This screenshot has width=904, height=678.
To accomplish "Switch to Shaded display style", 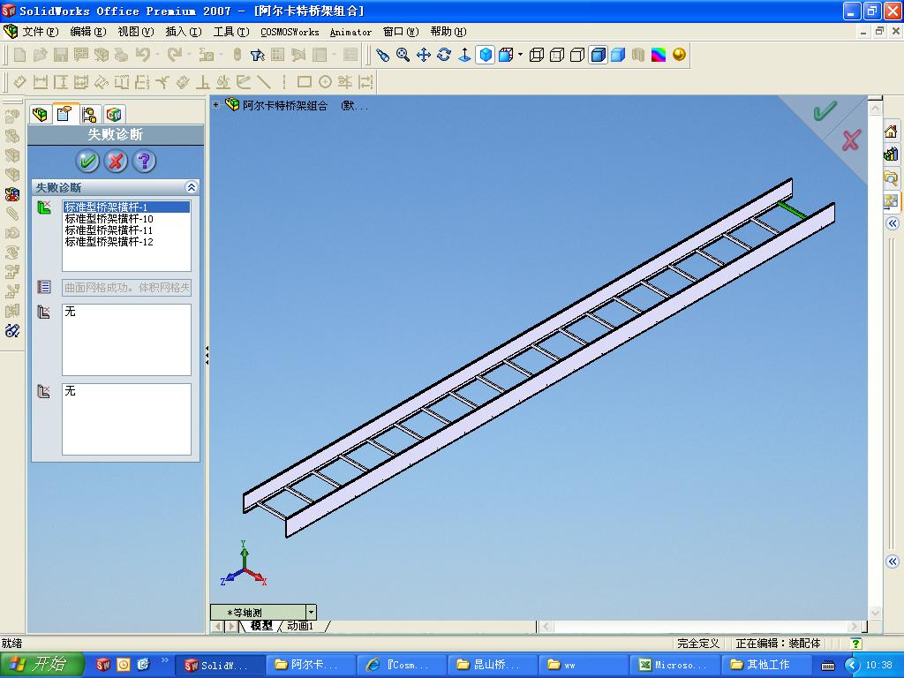I will pos(618,55).
